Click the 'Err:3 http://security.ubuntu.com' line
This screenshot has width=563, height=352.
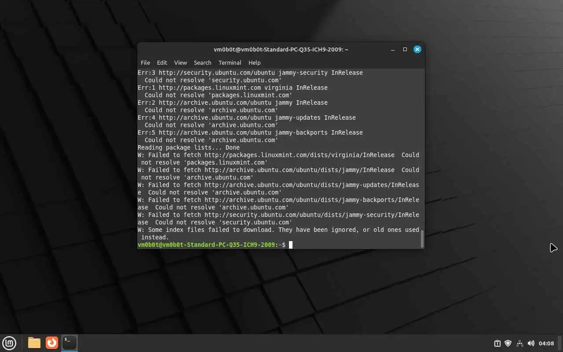(x=250, y=73)
